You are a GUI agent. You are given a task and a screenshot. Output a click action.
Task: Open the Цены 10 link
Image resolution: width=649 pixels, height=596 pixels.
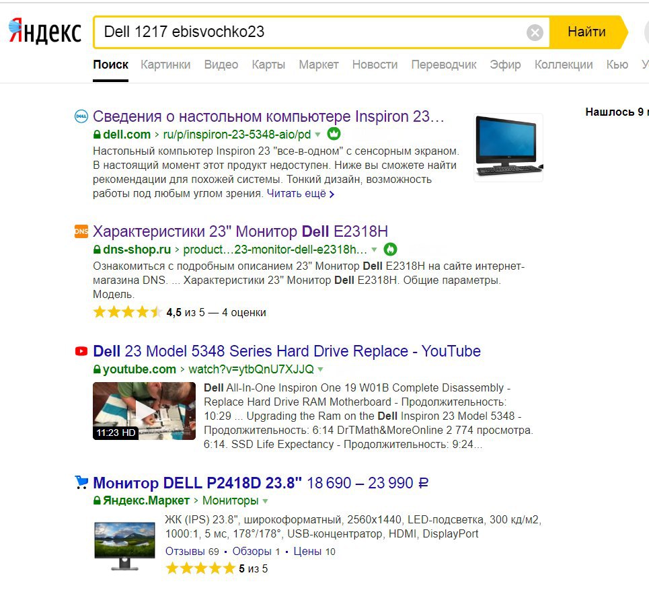pyautogui.click(x=315, y=552)
